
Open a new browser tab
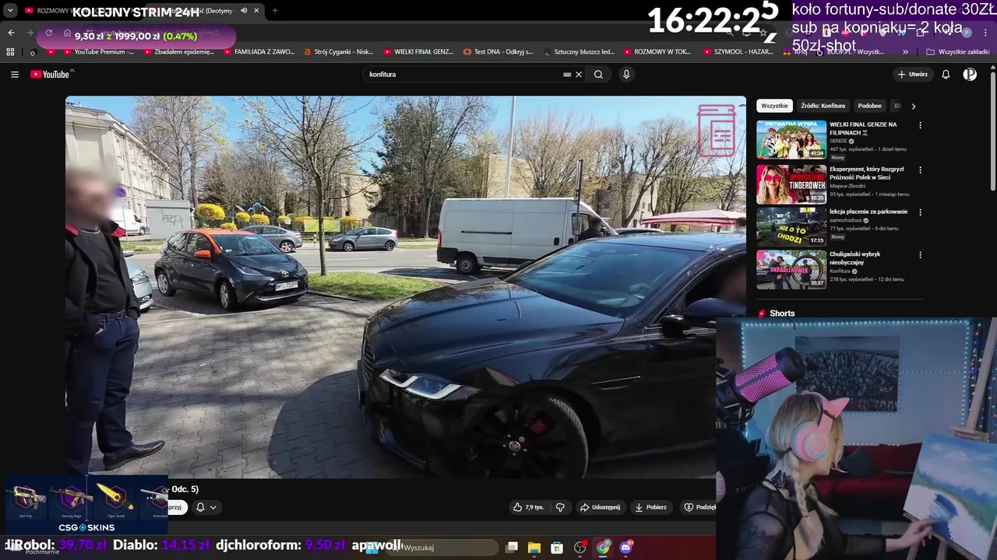(275, 11)
